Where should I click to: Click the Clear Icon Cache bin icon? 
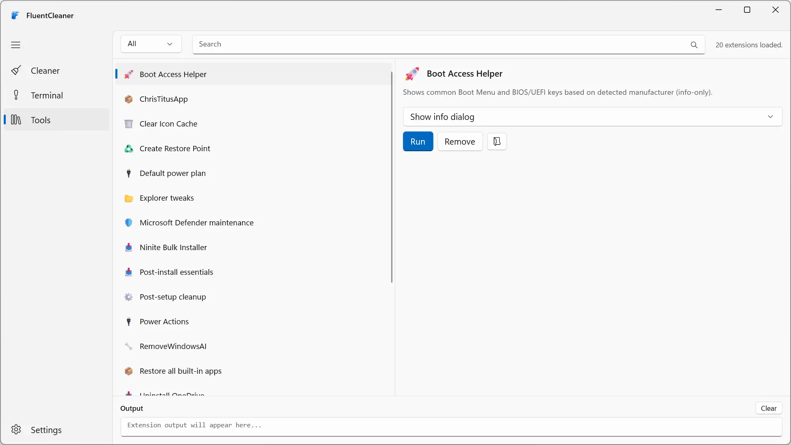(x=129, y=124)
